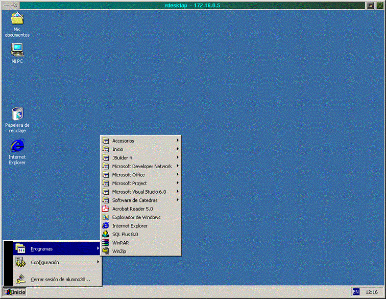Click the Acrobat Reader 5.0 icon
This screenshot has height=299, width=386.
coord(106,209)
